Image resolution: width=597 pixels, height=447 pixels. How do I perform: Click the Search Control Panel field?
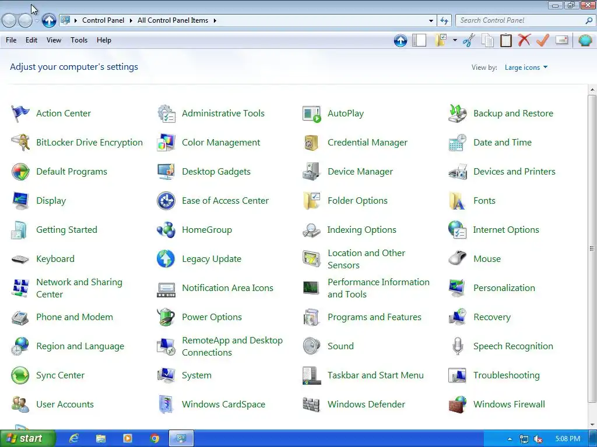[x=525, y=20]
